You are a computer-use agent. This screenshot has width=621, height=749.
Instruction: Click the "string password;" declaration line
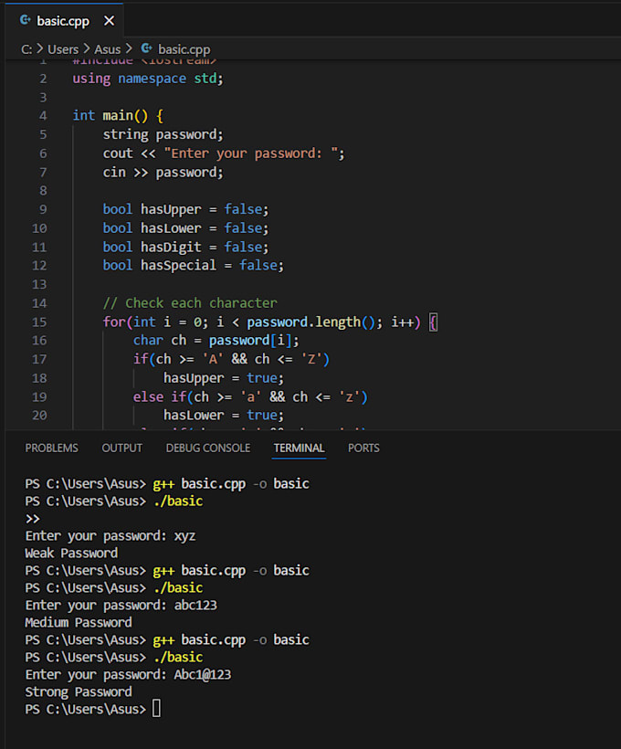(163, 134)
